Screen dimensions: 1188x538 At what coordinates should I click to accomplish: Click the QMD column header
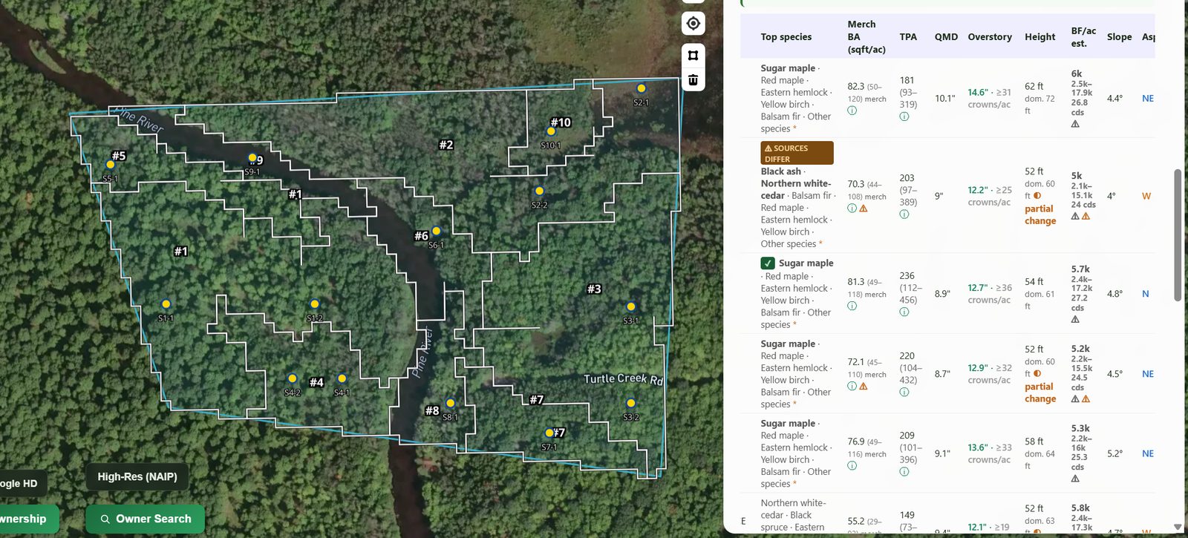pos(946,37)
